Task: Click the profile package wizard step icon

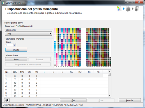Action: (128, 9)
